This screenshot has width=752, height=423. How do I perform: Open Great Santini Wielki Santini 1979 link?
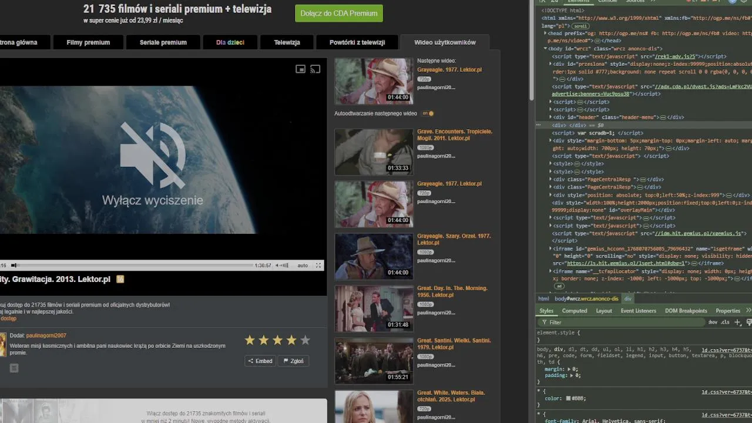[x=454, y=344]
